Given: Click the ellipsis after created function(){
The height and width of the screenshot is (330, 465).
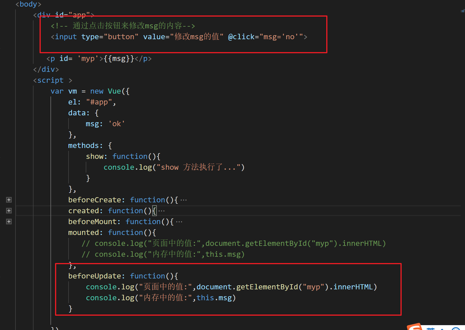Looking at the screenshot, I should tap(162, 211).
